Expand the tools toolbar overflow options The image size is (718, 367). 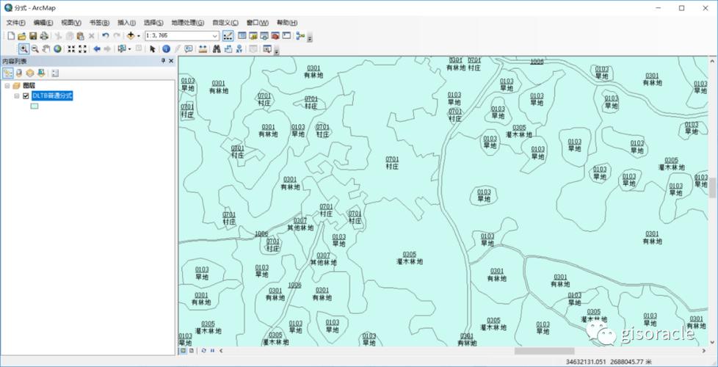tap(277, 51)
